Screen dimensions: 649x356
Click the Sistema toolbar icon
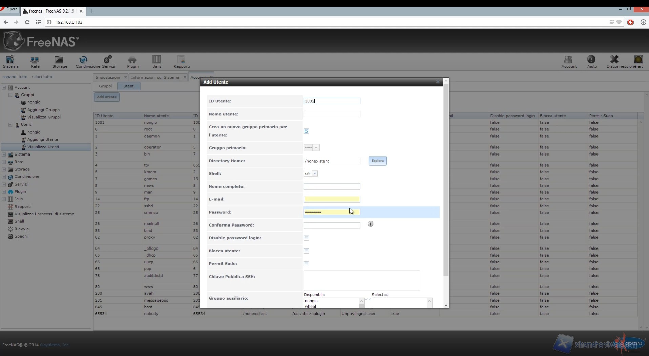pyautogui.click(x=11, y=62)
